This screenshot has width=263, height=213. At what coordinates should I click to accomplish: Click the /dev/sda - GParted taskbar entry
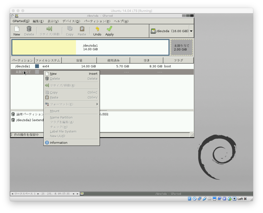(168, 194)
